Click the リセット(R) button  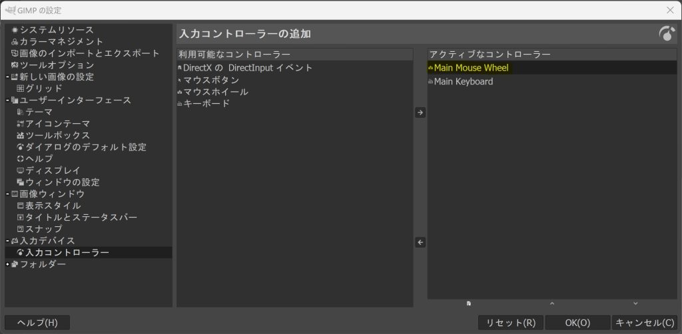[511, 323]
